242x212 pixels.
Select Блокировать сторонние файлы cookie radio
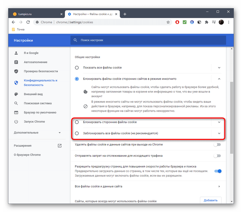pos(77,122)
